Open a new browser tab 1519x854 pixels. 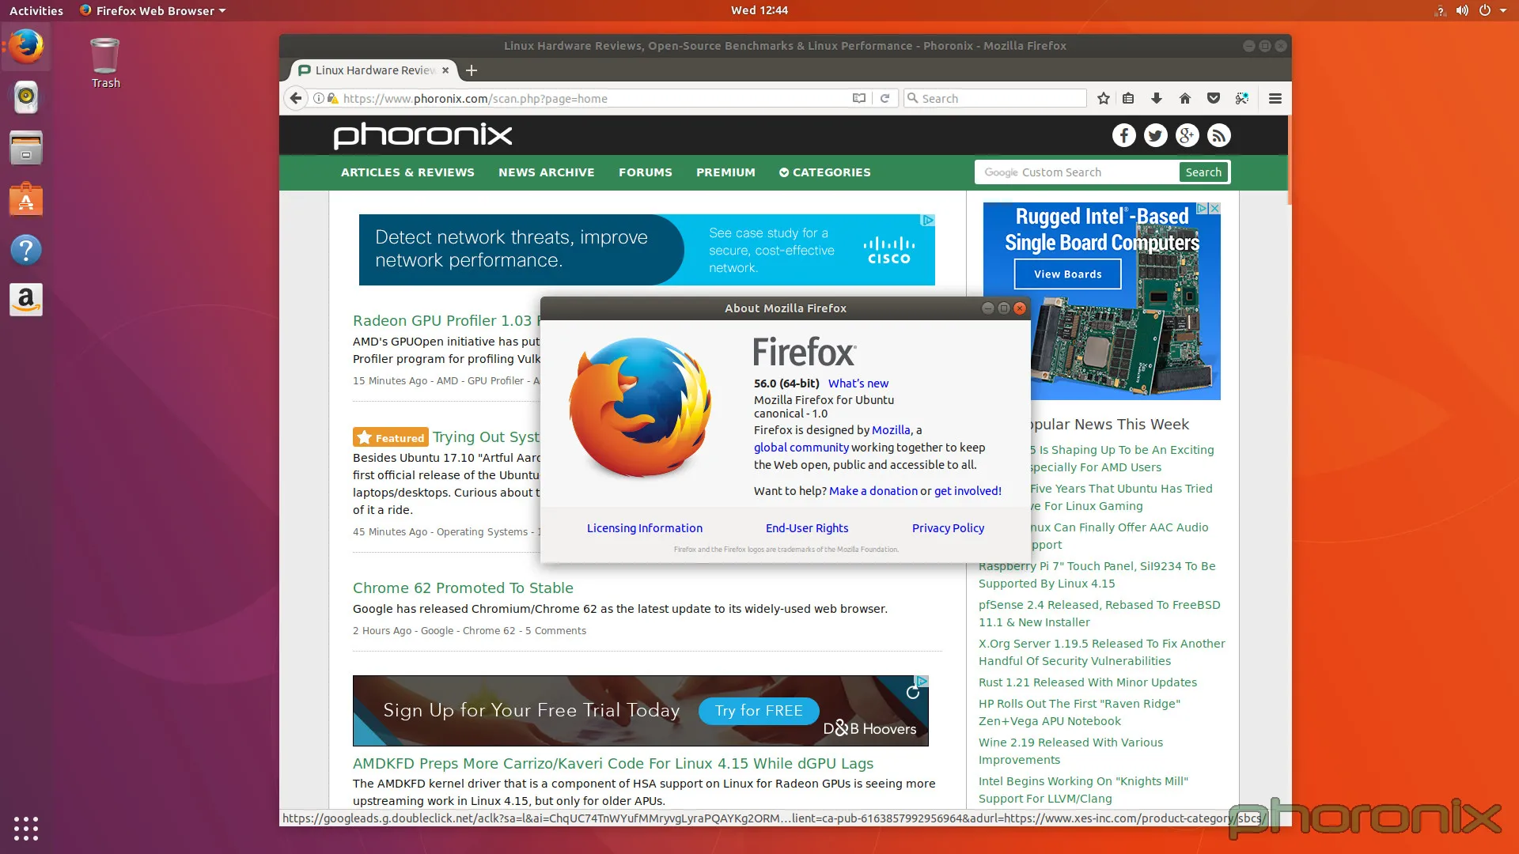[472, 70]
